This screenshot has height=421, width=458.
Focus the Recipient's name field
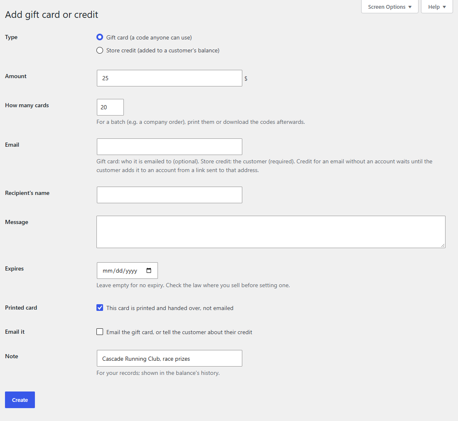tap(170, 195)
